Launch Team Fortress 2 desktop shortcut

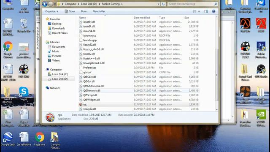coord(245,95)
